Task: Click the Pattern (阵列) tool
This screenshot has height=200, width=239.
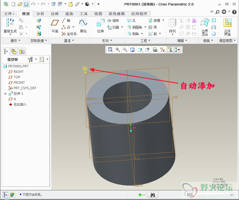Action: coord(173,26)
